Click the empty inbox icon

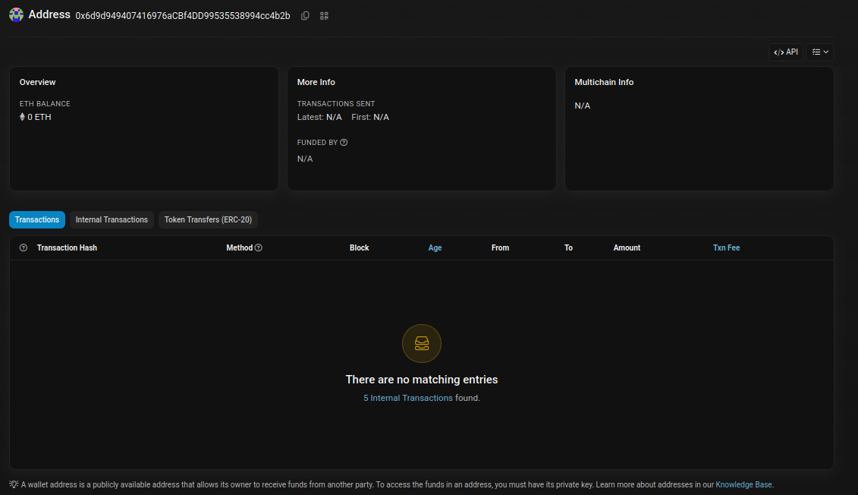click(422, 343)
